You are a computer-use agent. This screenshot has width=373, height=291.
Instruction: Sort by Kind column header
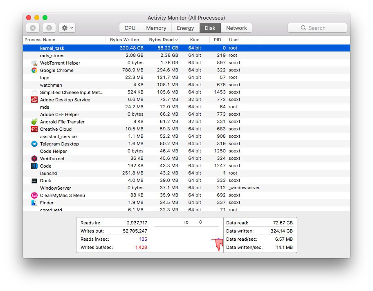click(195, 40)
